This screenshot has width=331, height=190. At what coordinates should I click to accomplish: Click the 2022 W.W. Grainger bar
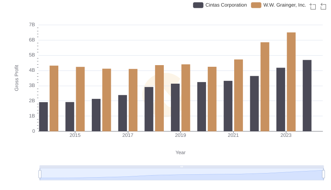click(x=265, y=87)
